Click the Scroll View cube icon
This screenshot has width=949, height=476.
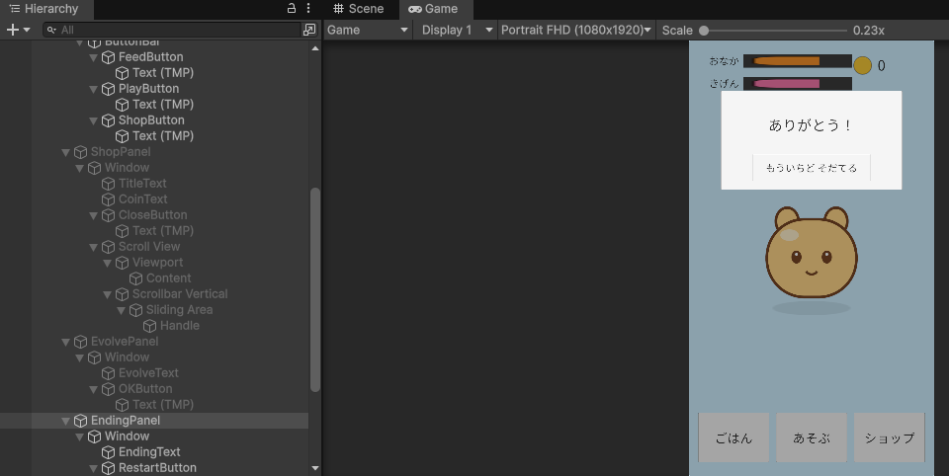coord(108,247)
